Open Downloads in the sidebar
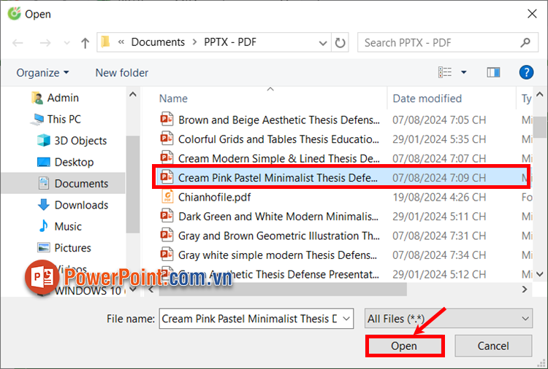Image resolution: width=548 pixels, height=369 pixels. pyautogui.click(x=81, y=205)
